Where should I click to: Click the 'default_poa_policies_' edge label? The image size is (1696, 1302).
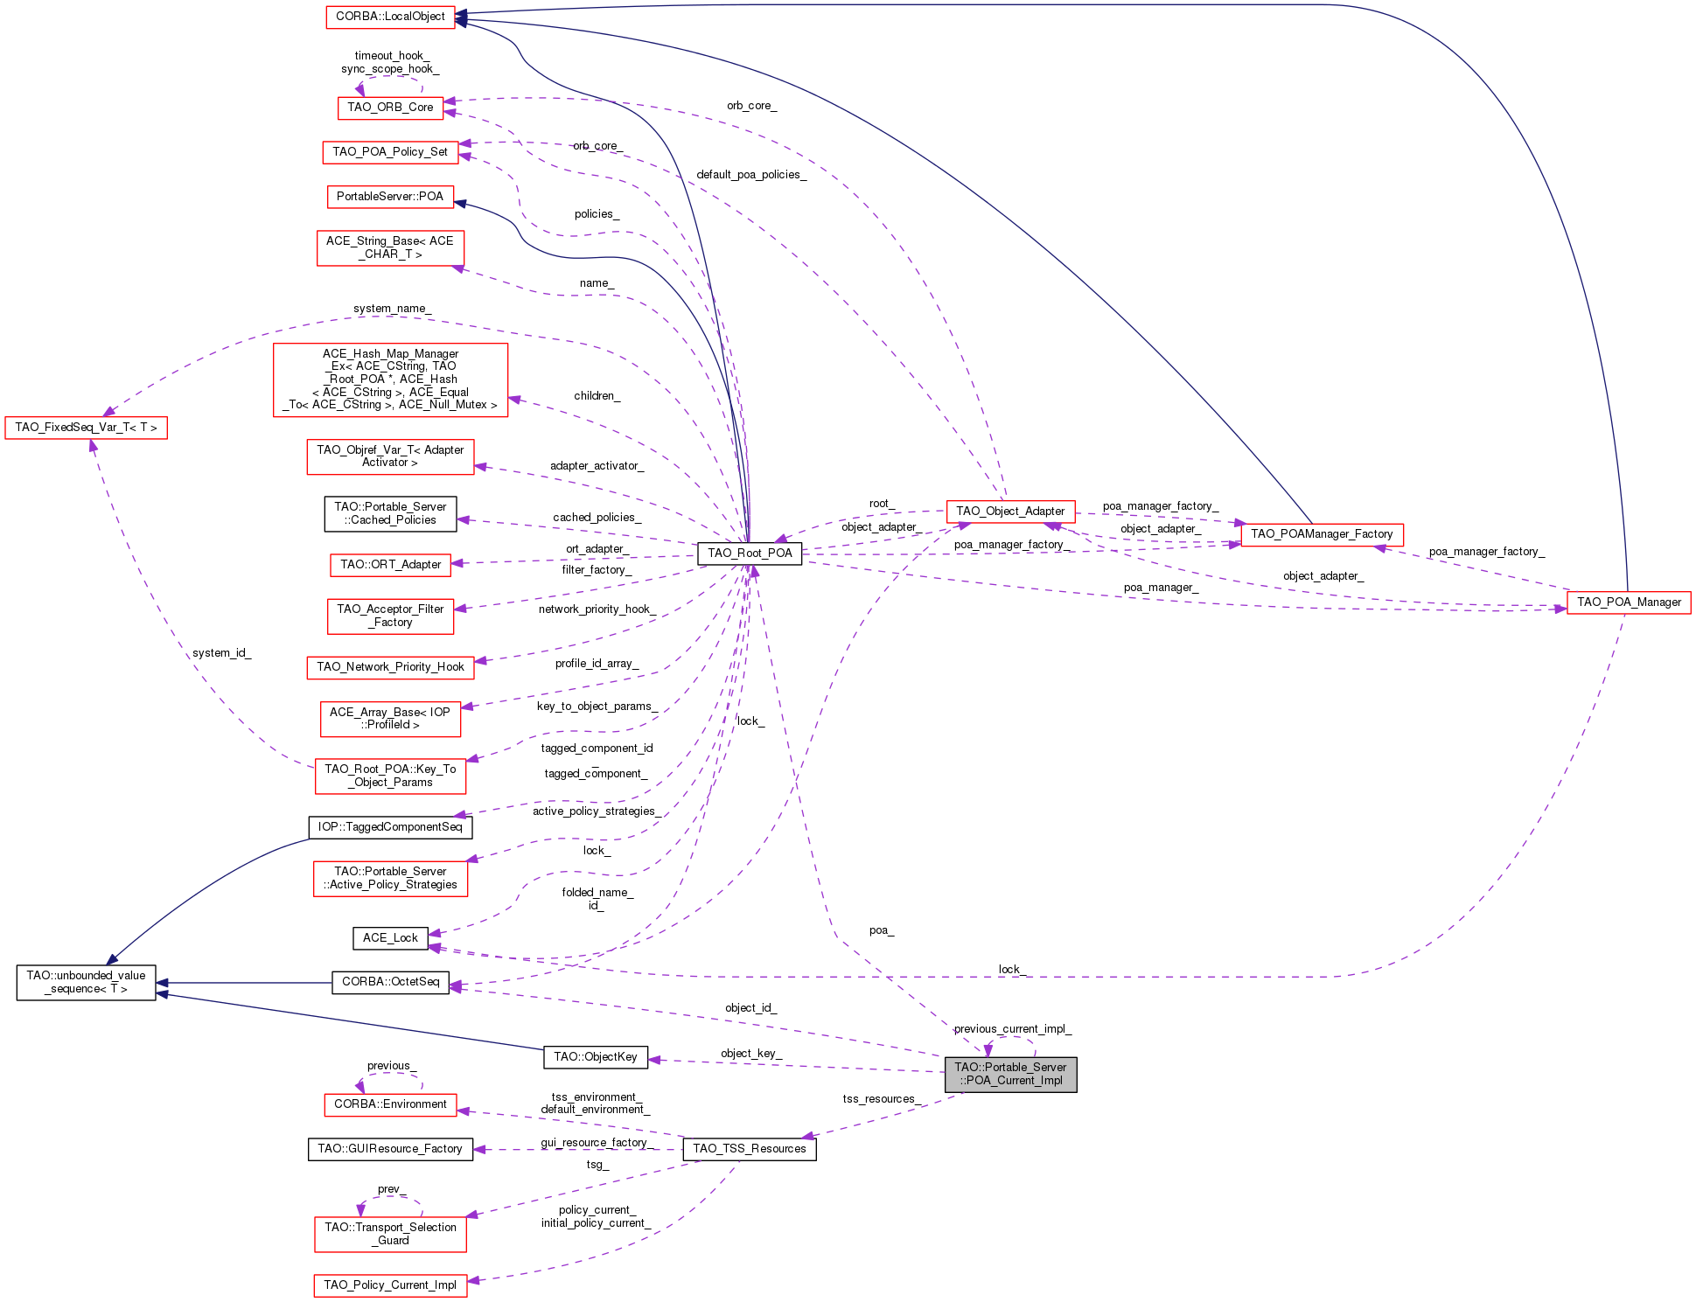[751, 175]
